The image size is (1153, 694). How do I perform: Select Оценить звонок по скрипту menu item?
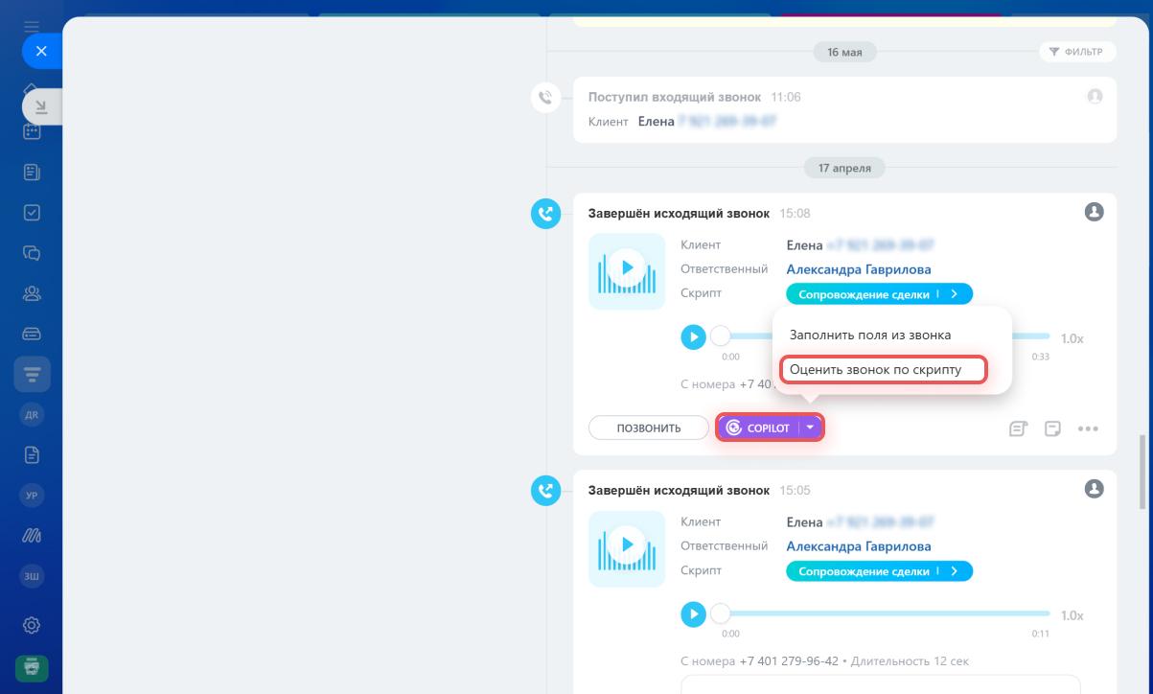[x=883, y=369]
